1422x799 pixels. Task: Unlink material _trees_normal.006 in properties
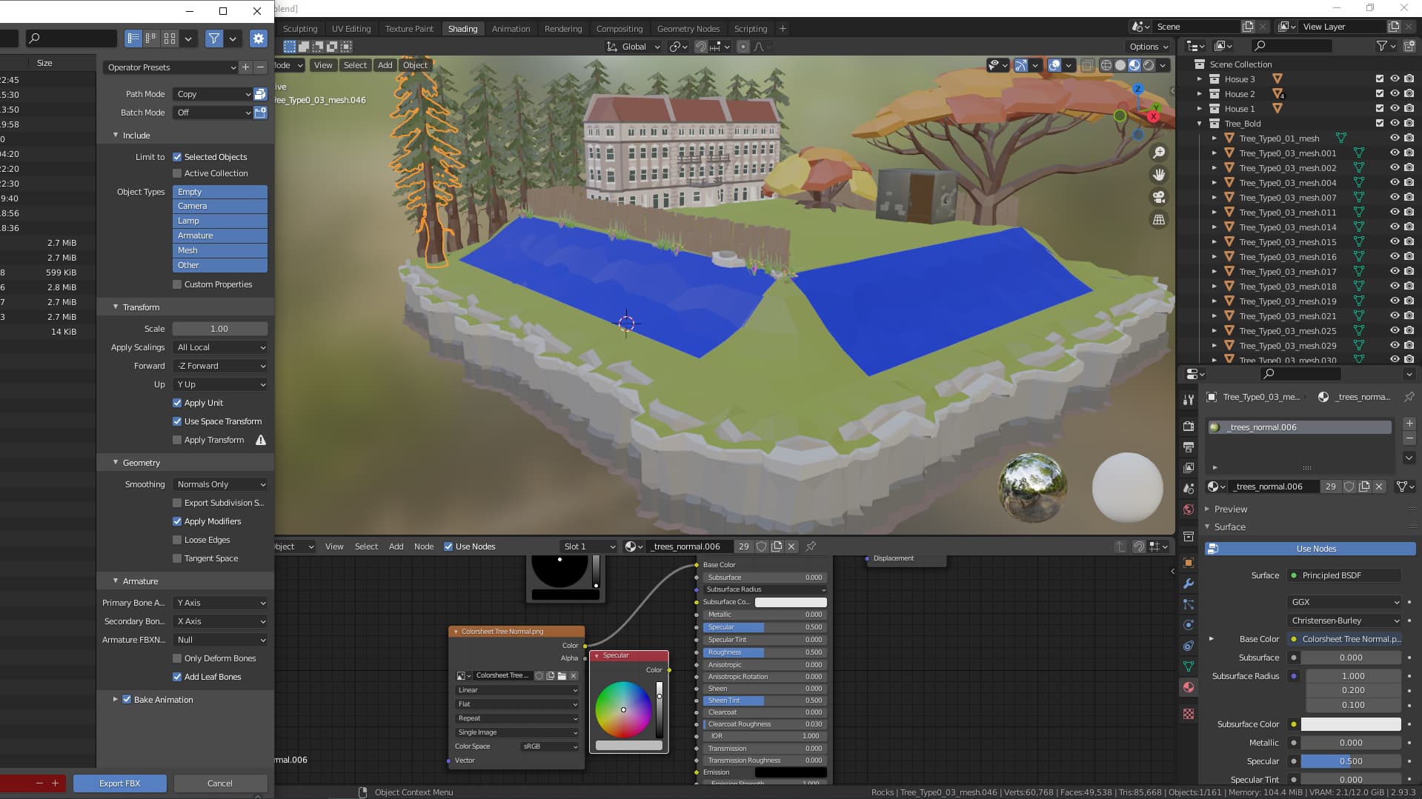[1379, 487]
